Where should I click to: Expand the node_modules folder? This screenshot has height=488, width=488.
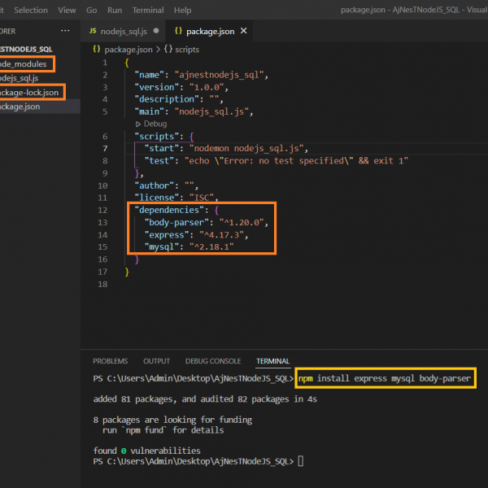24,63
